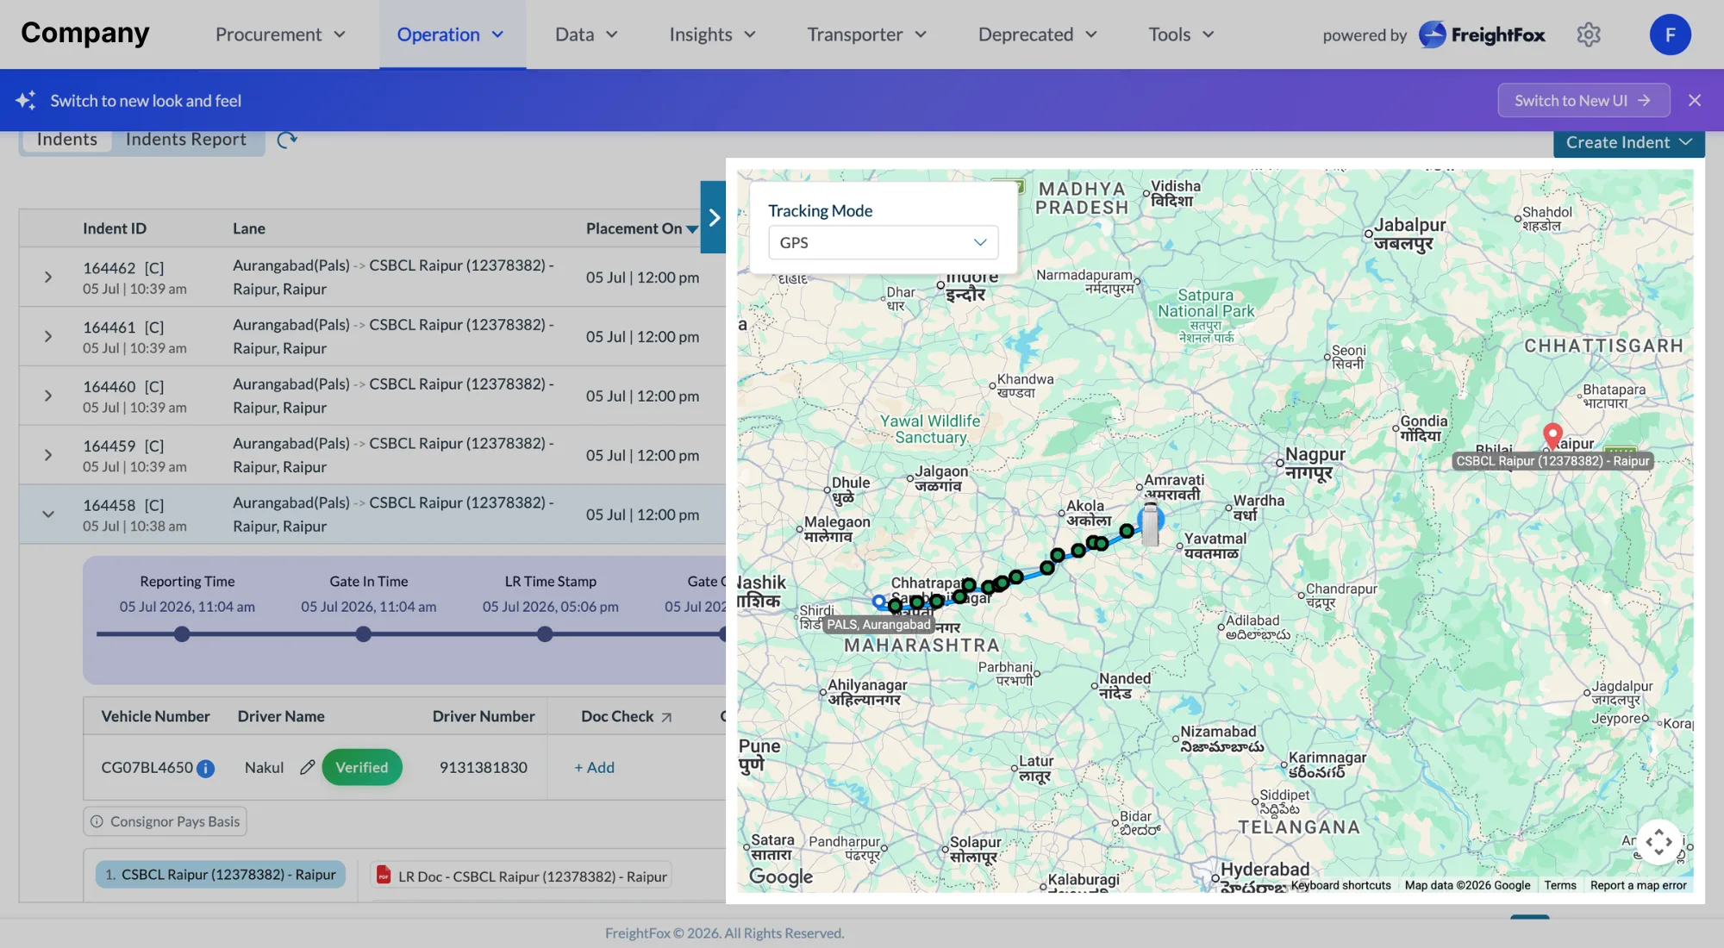This screenshot has width=1724, height=948.
Task: Click the FreightFox logo
Action: 1482,34
